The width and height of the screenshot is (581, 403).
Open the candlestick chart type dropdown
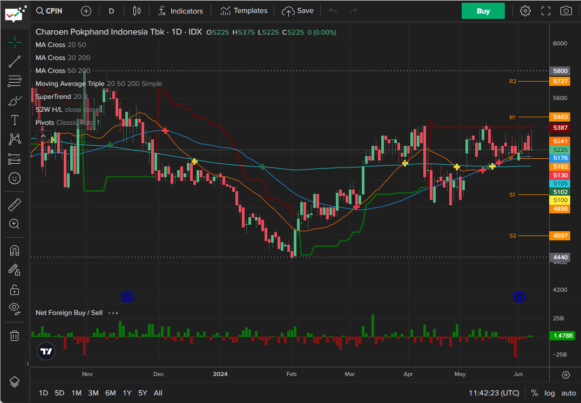tap(137, 11)
